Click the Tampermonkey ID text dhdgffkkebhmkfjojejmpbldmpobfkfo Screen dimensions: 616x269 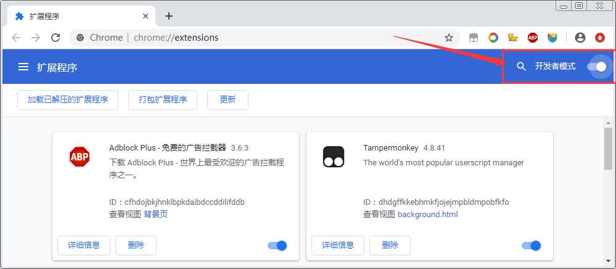click(x=444, y=202)
